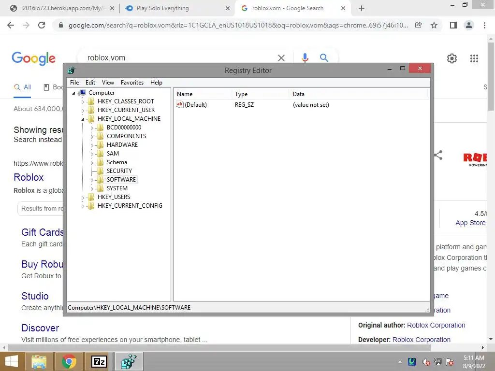
Task: Collapse the Computer tree node
Action: click(x=73, y=93)
